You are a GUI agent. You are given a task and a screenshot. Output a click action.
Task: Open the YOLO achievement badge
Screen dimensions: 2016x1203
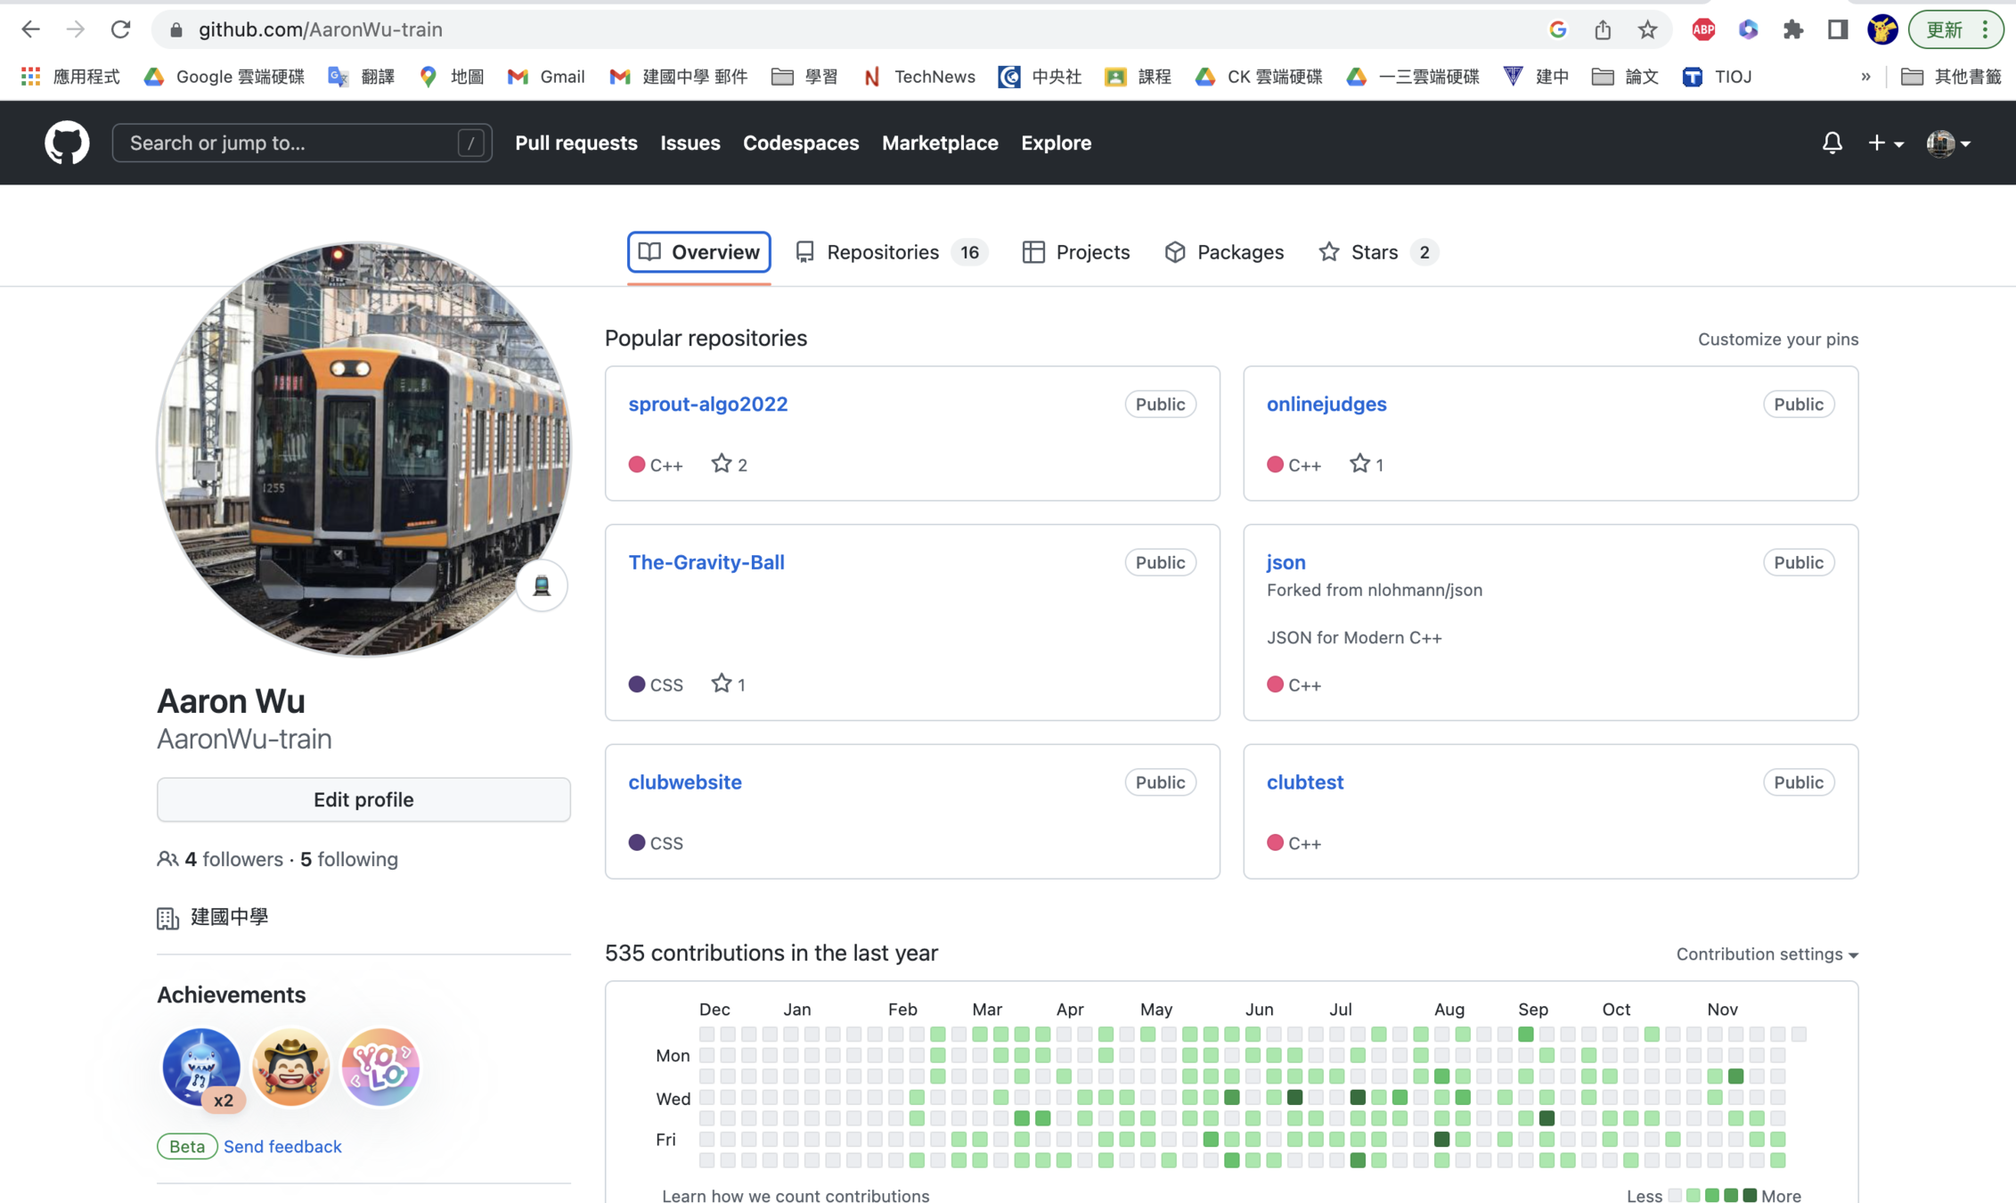click(x=380, y=1067)
